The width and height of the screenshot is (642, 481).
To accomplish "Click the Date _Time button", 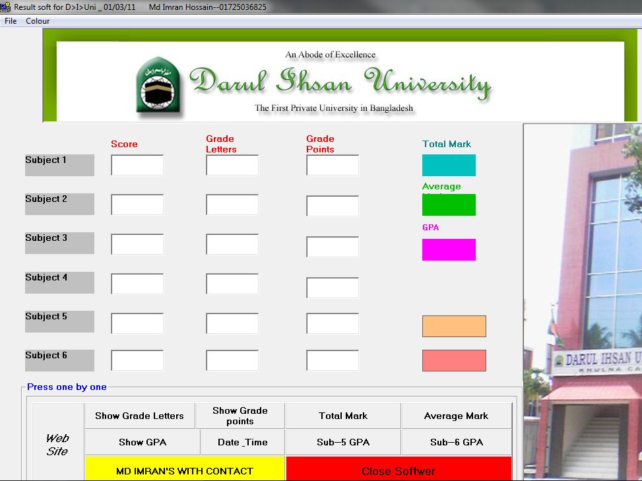I will pos(242,442).
